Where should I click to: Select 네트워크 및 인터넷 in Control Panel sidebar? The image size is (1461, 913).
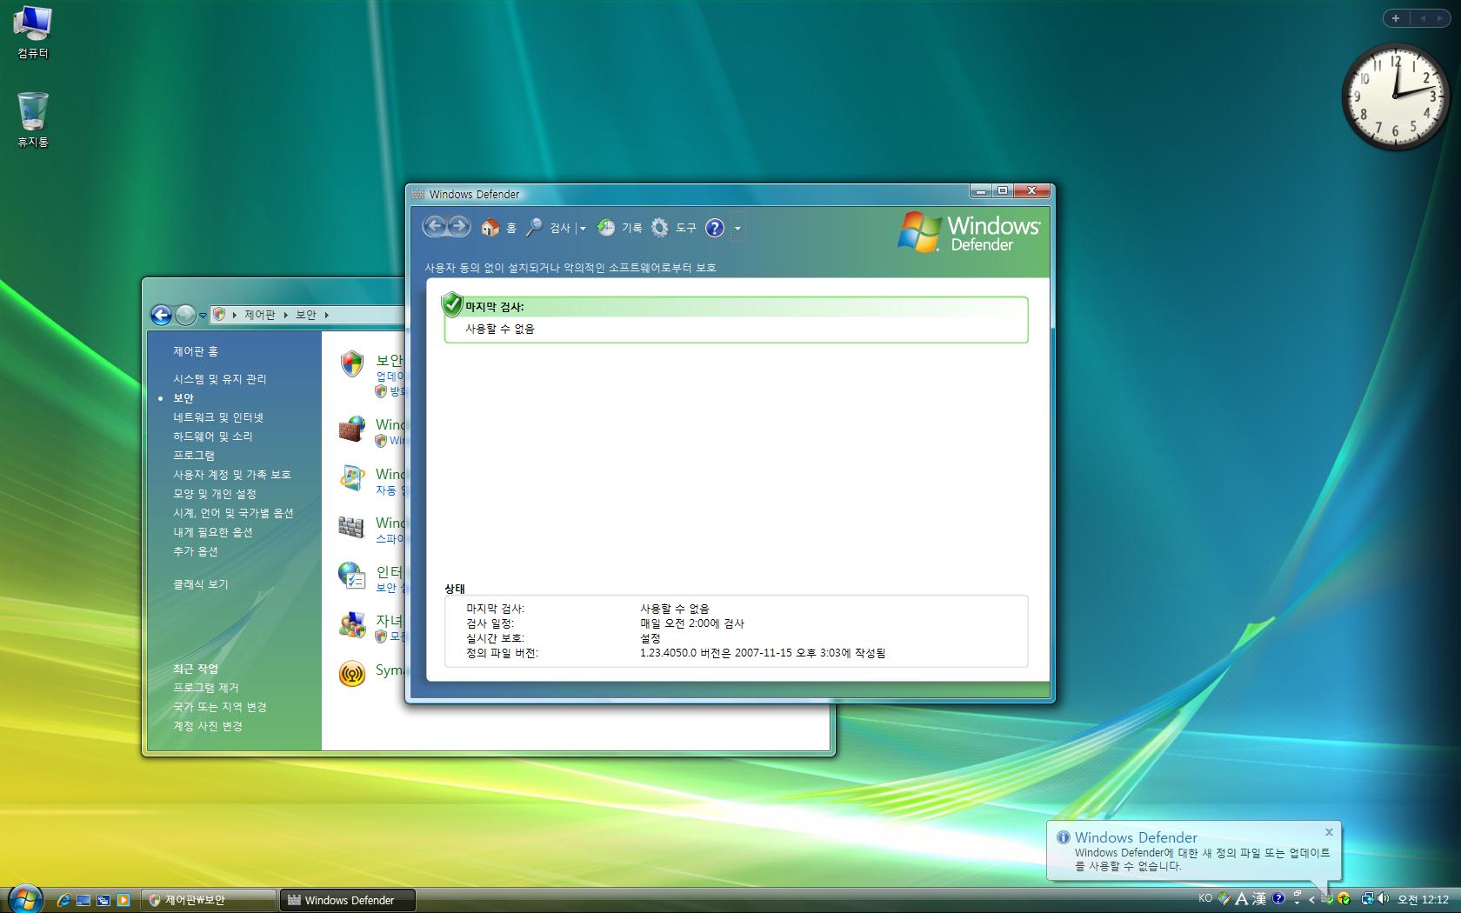pos(217,417)
